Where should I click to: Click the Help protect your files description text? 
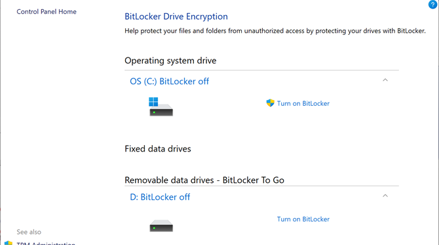pos(275,31)
